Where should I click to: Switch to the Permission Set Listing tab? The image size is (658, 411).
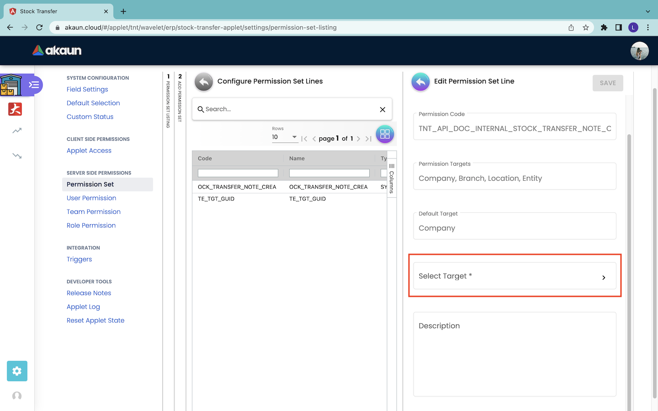[168, 101]
